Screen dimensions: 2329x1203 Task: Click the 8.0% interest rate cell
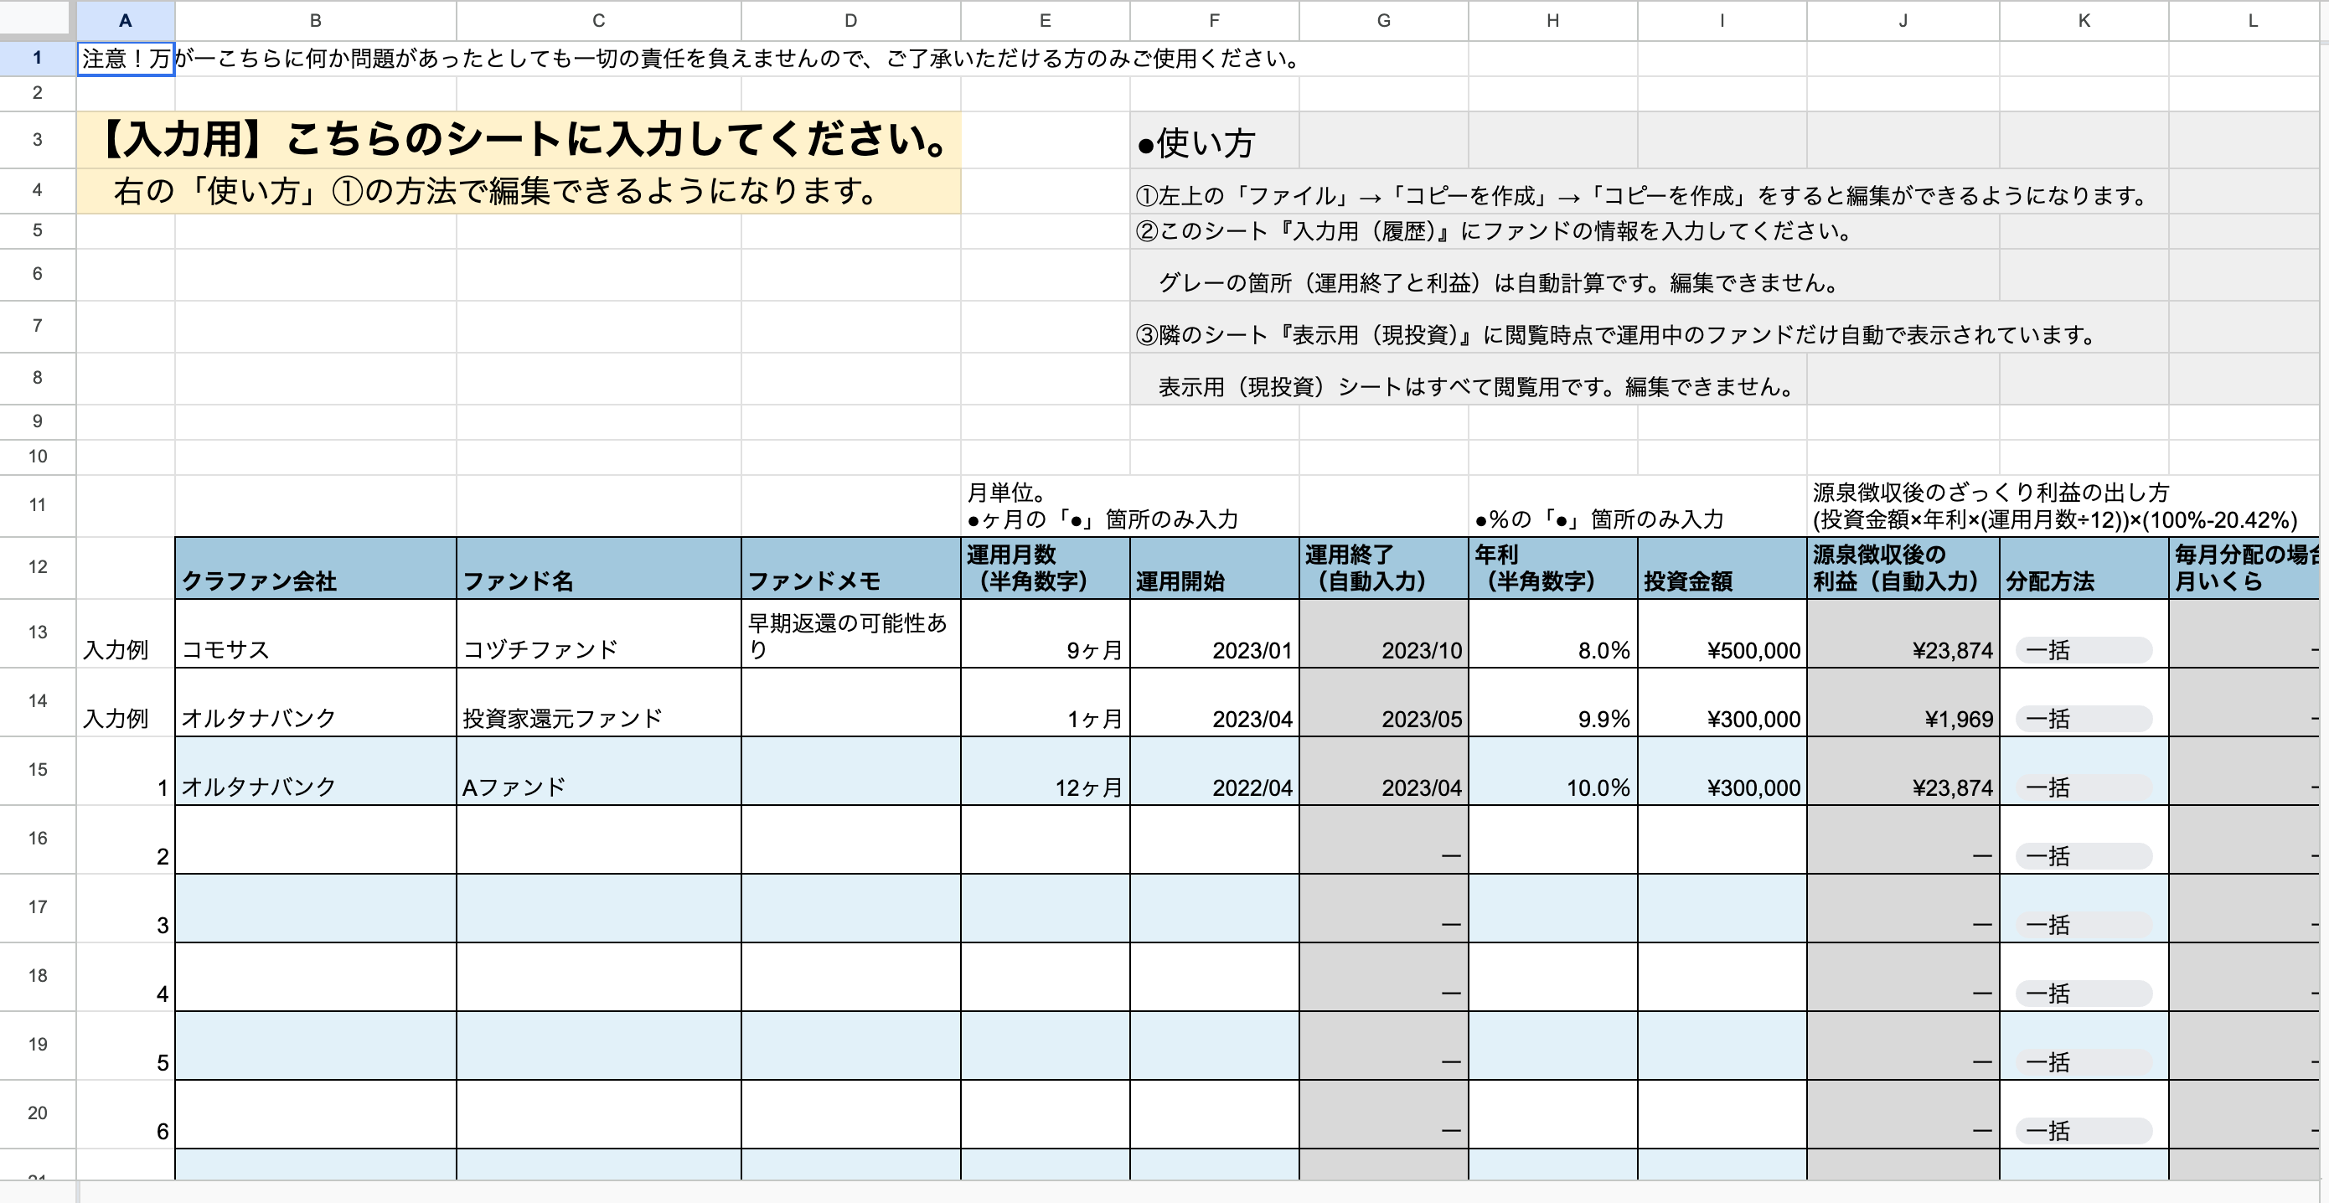click(1552, 633)
